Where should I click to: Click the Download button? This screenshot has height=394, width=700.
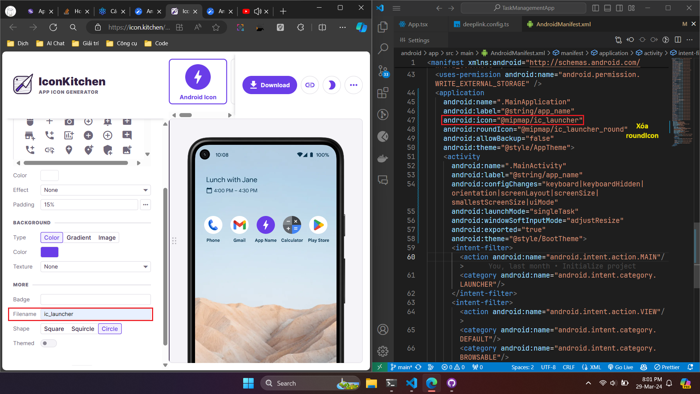(269, 85)
